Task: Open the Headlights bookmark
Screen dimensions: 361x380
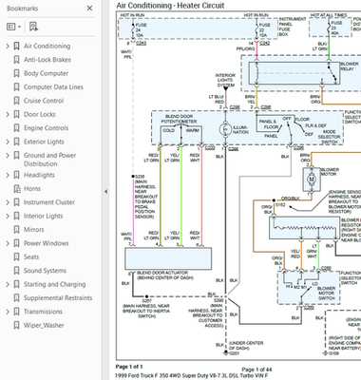Action: point(39,175)
